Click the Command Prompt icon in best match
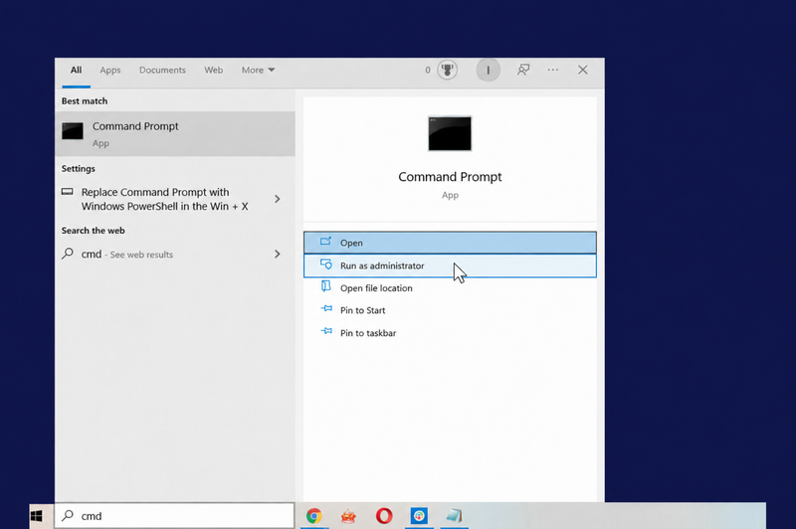This screenshot has height=529, width=796. (x=73, y=131)
